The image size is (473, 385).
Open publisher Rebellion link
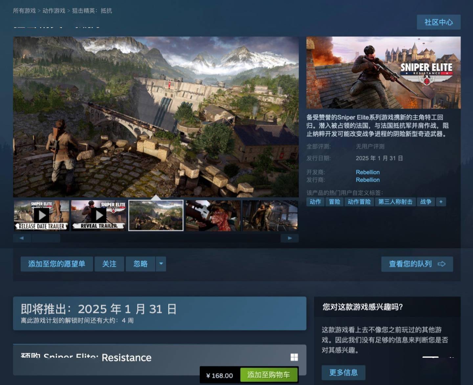point(368,180)
